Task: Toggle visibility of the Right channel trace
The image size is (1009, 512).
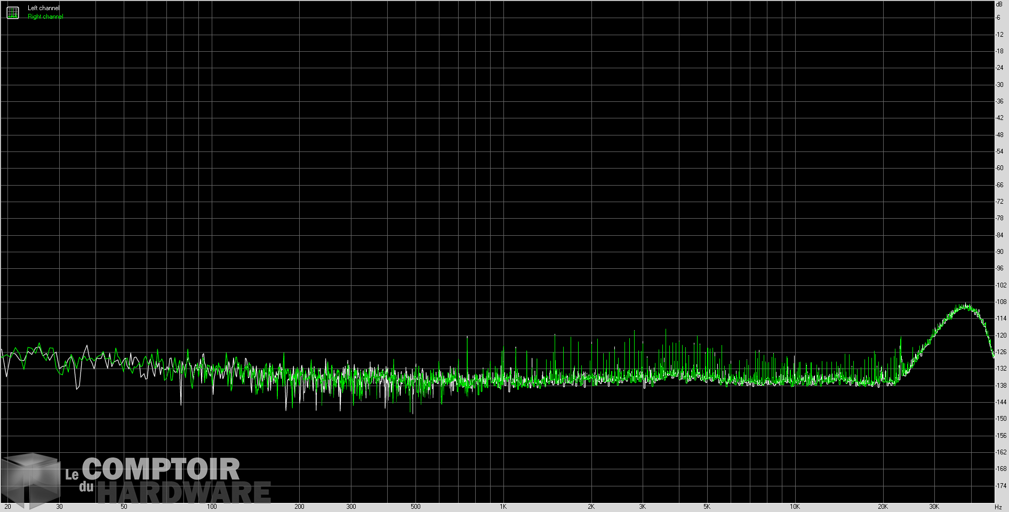Action: (x=44, y=16)
